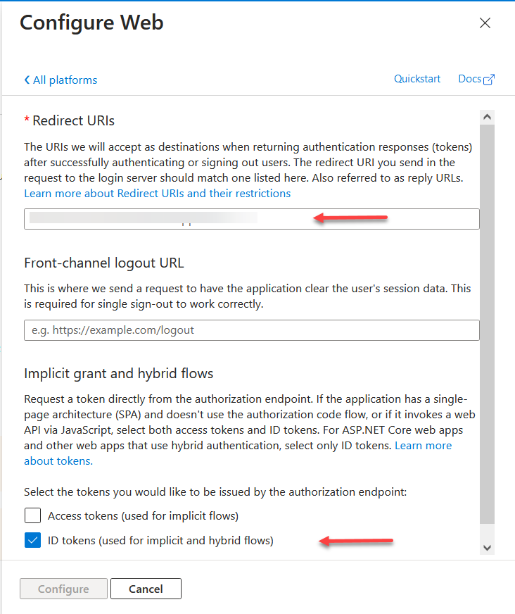
Task: Open the Docs link
Action: pyautogui.click(x=469, y=79)
